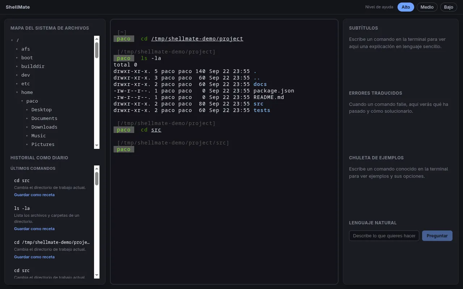Expand the afs folder arrow
This screenshot has width=463, height=289.
[x=17, y=49]
